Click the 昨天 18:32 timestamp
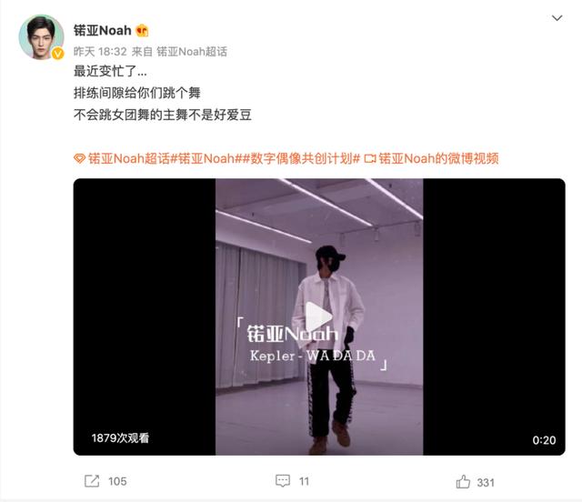 click(100, 52)
